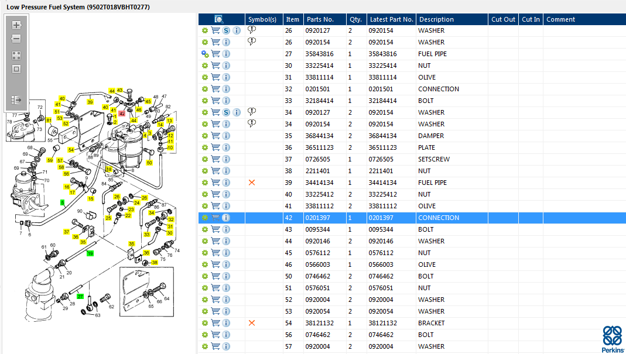Add part 0746462 item 50 BOLT to cart
626x354 pixels.
click(x=215, y=276)
